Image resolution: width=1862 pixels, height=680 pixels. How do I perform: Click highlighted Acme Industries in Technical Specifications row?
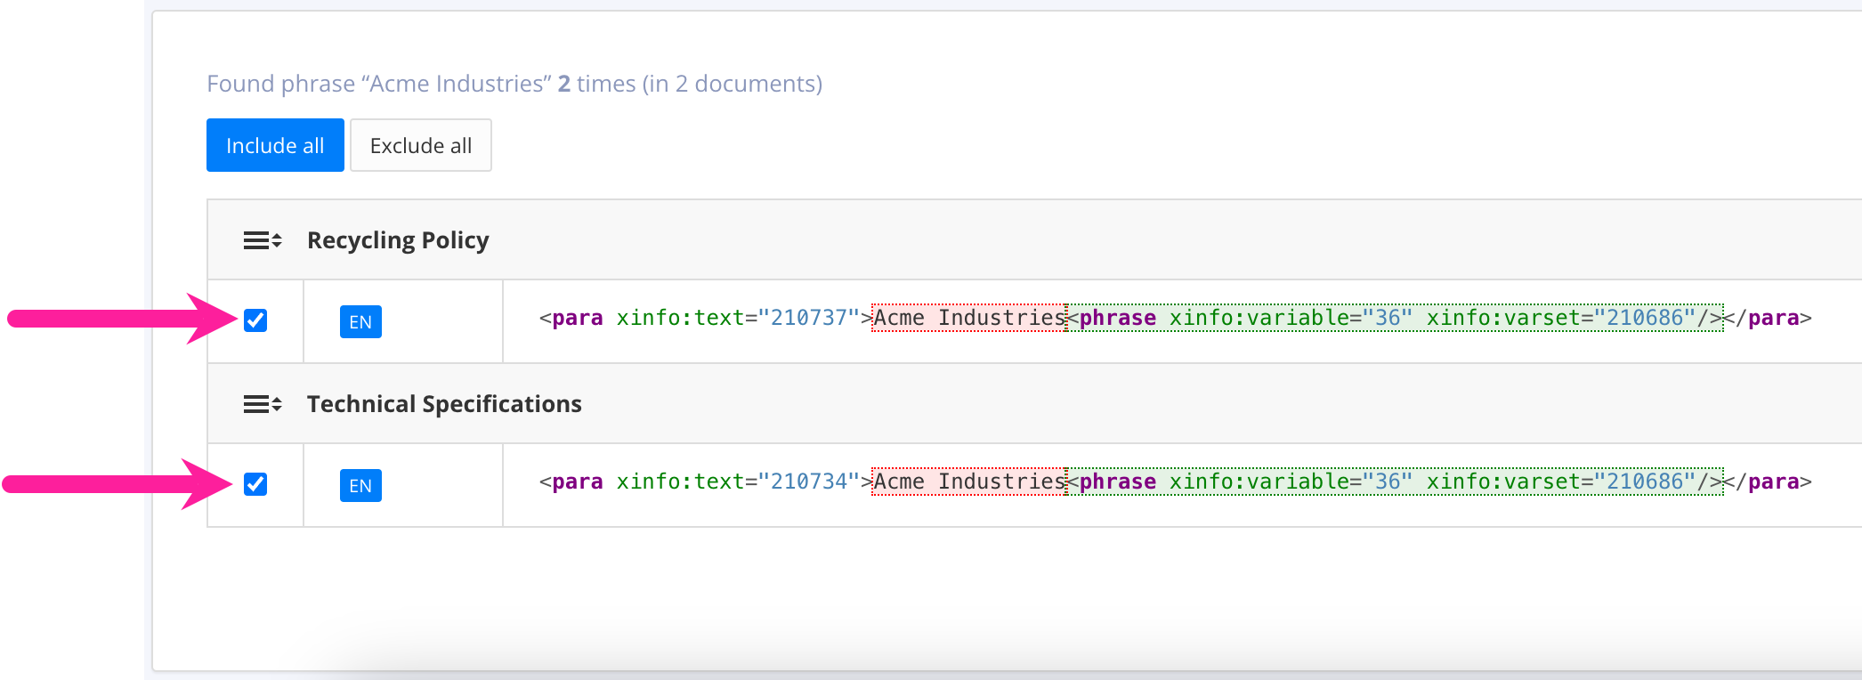[x=969, y=482]
